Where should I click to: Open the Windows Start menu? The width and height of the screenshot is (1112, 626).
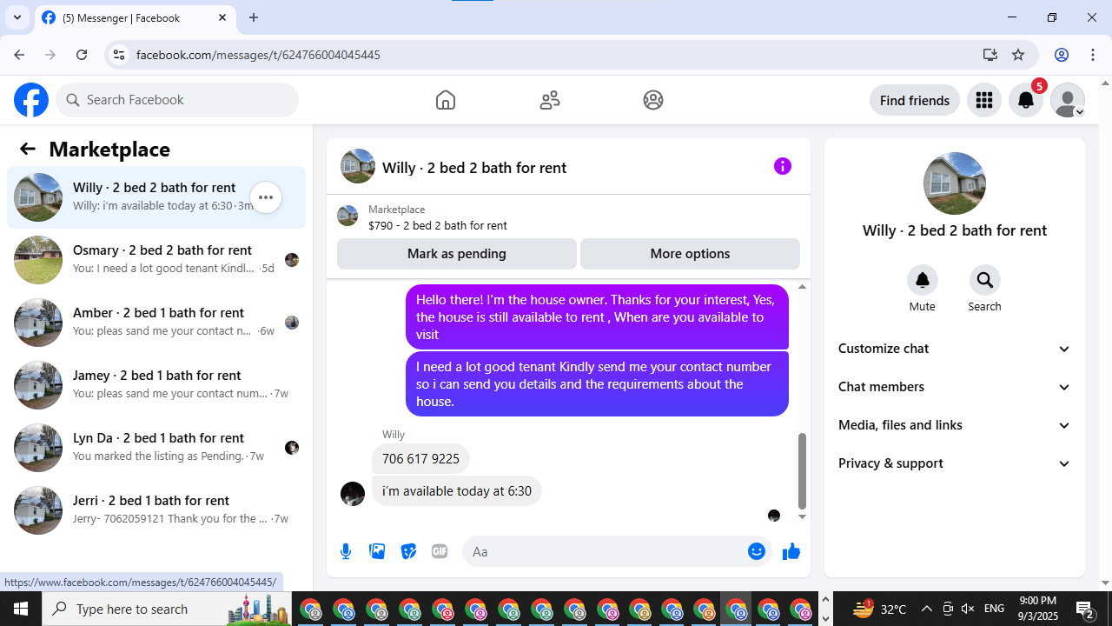(x=21, y=609)
